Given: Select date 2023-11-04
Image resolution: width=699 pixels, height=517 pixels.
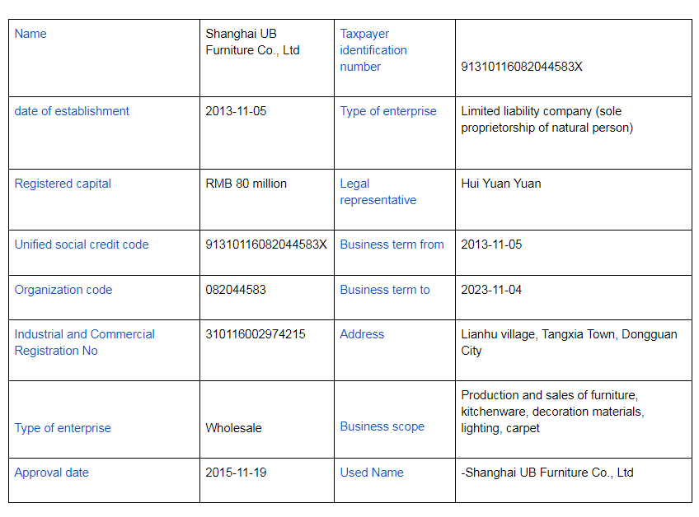Looking at the screenshot, I should (491, 290).
